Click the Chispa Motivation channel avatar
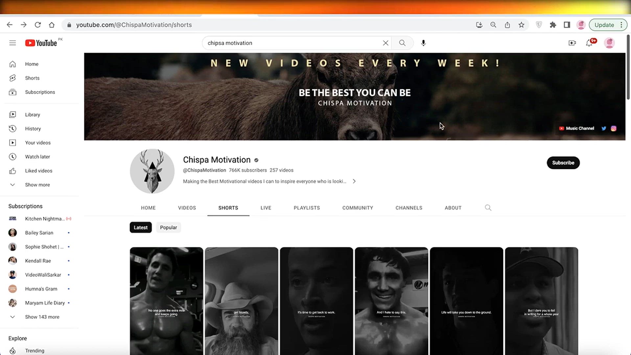Screen dimensions: 631x355 (152, 171)
